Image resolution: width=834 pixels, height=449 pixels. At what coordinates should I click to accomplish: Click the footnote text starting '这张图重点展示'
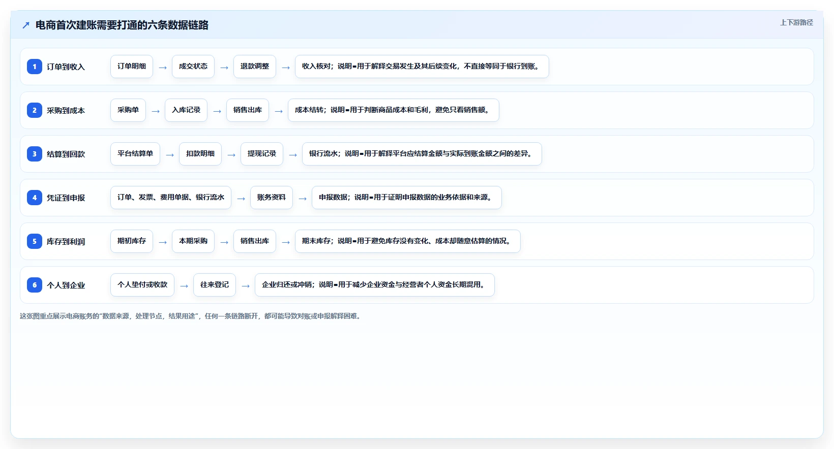click(x=192, y=316)
